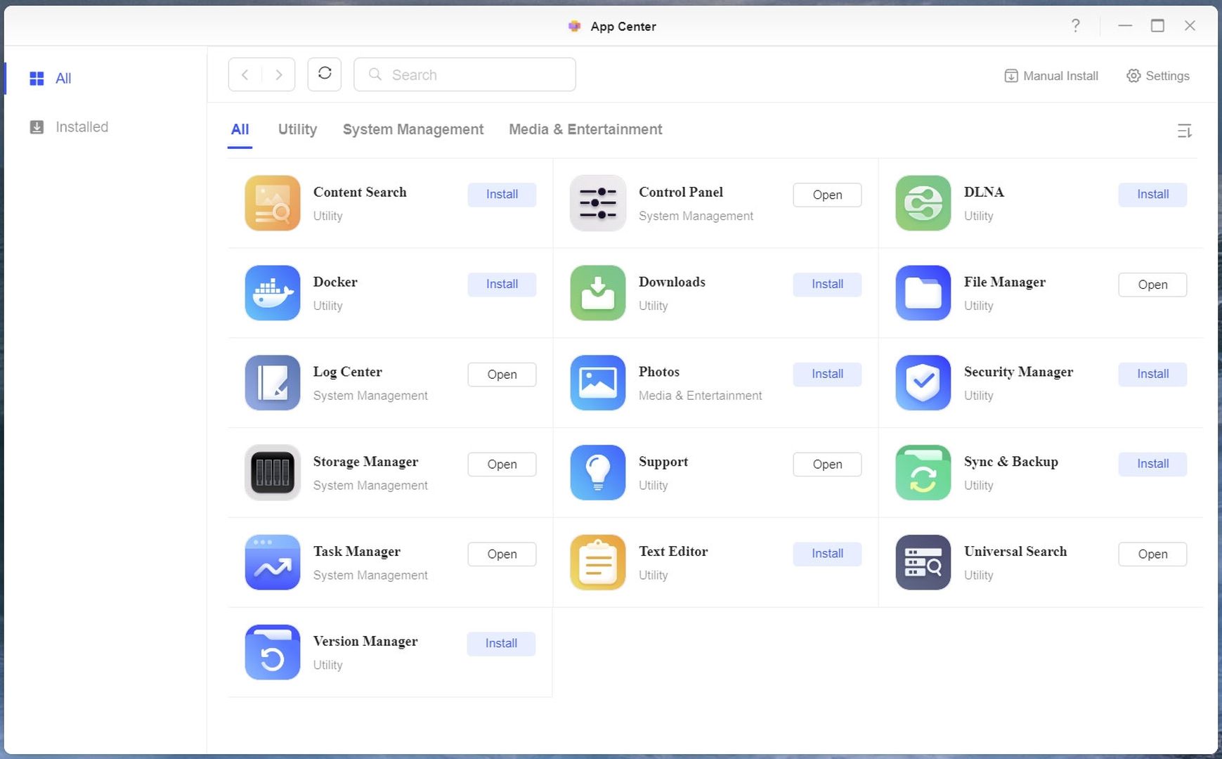Click the Version Manager app icon
Screen dimensions: 1222x759
[273, 652]
